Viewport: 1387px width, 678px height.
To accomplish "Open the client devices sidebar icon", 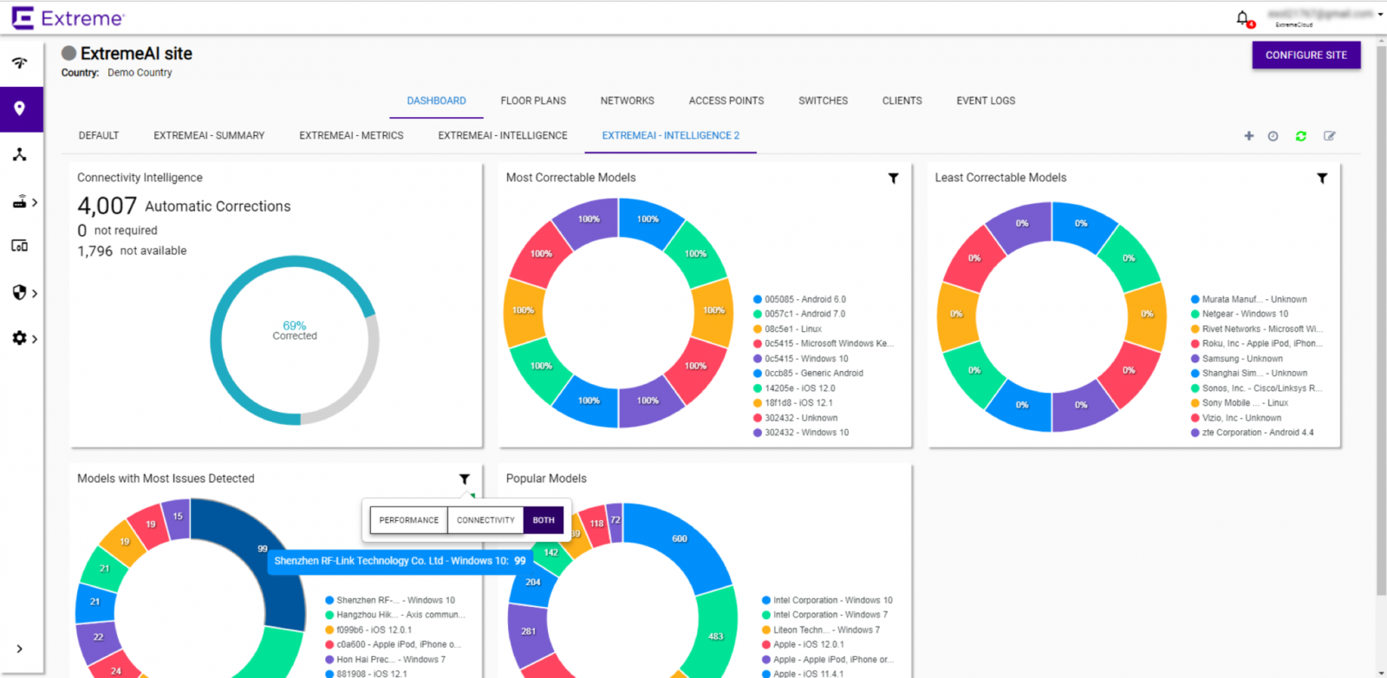I will tap(19, 246).
